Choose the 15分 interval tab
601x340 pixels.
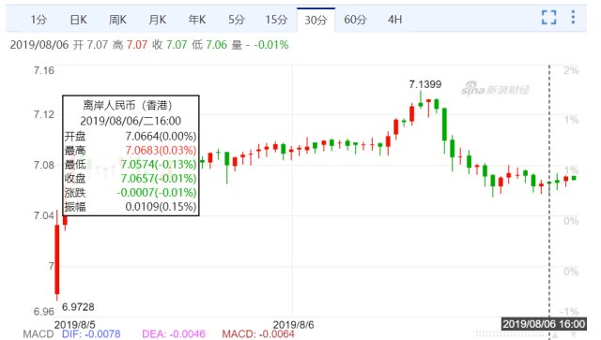pyautogui.click(x=276, y=20)
